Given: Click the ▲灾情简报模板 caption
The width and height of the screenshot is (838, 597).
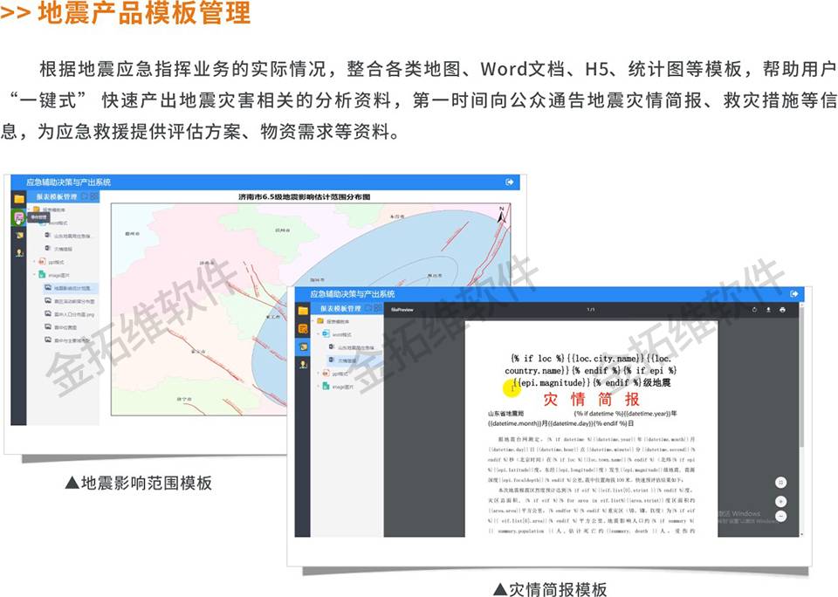Looking at the screenshot, I should coord(549,588).
